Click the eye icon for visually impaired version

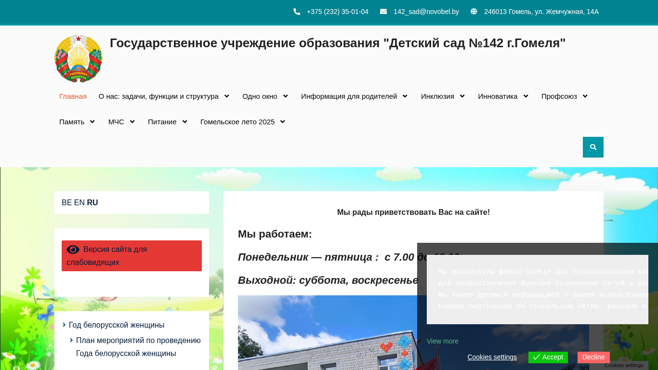click(73, 250)
